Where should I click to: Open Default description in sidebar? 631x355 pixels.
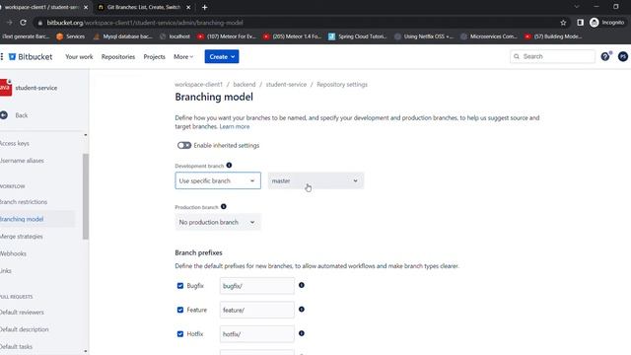click(24, 329)
